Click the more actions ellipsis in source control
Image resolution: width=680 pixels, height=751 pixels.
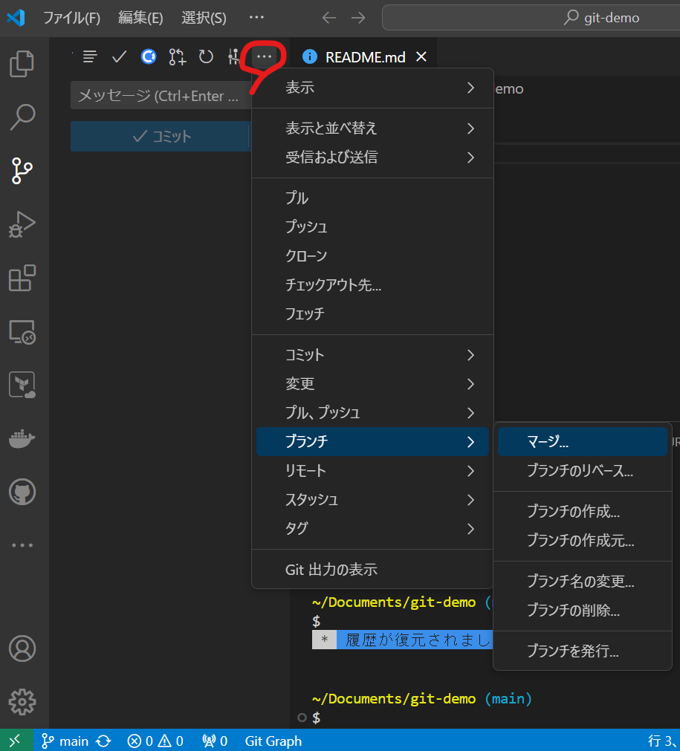coord(264,56)
